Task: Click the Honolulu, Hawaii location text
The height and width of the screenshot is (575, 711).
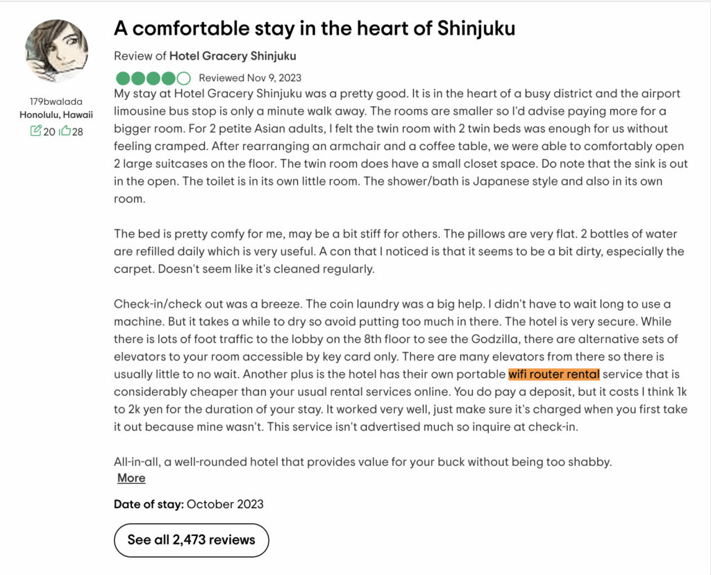Action: (x=56, y=115)
